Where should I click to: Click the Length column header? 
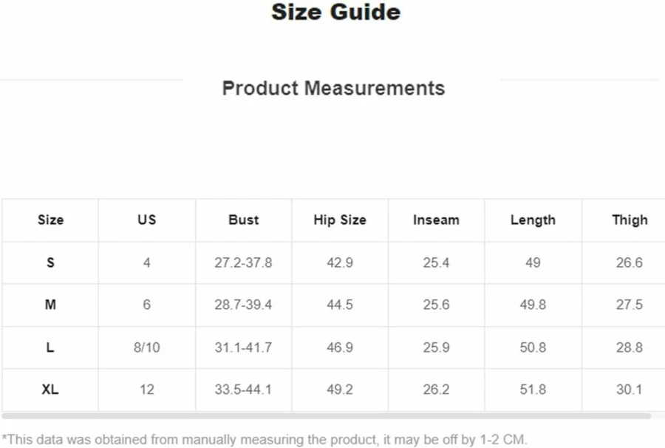[533, 220]
